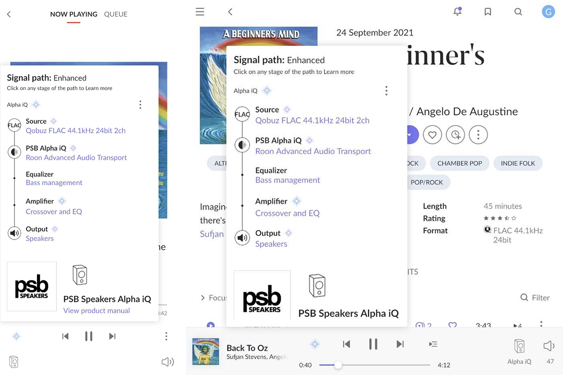The height and width of the screenshot is (375, 563).
Task: Switch to the QUEUE tab
Action: point(115,14)
